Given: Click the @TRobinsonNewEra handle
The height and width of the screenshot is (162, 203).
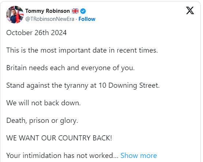Looking at the screenshot, I should coord(50,19).
